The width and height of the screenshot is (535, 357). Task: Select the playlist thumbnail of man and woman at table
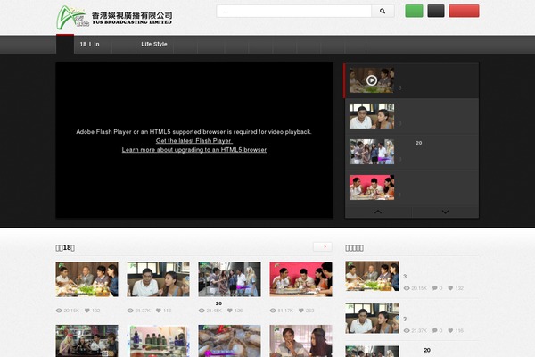tap(372, 116)
